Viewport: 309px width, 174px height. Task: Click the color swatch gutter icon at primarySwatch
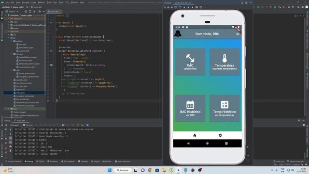point(51,65)
